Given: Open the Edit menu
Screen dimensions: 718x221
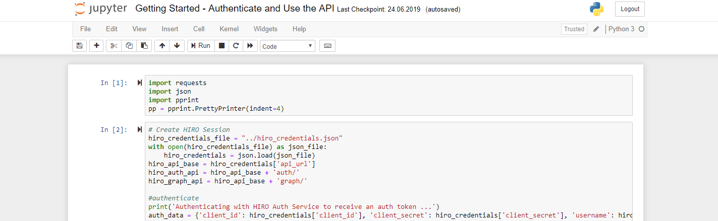Looking at the screenshot, I should pos(112,29).
